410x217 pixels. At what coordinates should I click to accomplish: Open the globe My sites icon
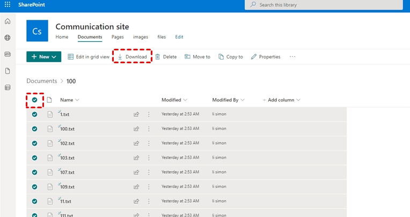8,38
